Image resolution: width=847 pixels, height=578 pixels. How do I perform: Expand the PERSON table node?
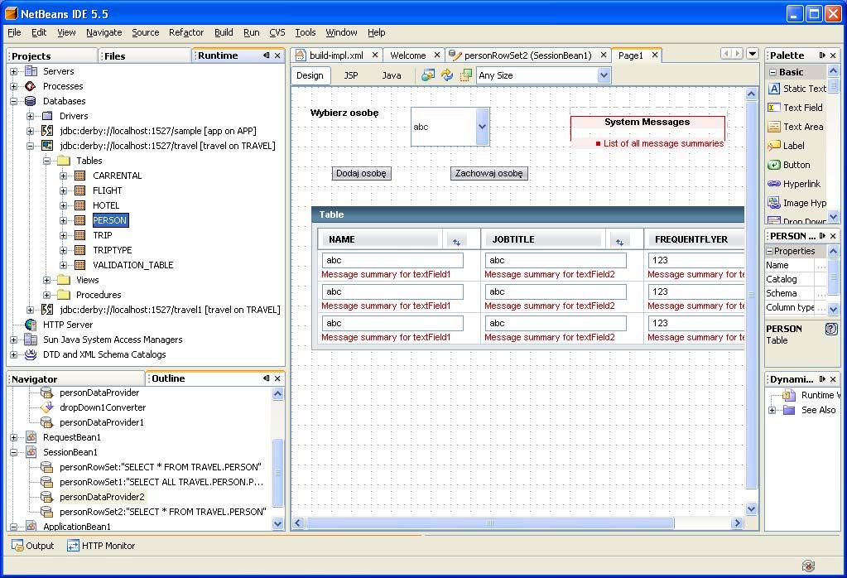(63, 220)
